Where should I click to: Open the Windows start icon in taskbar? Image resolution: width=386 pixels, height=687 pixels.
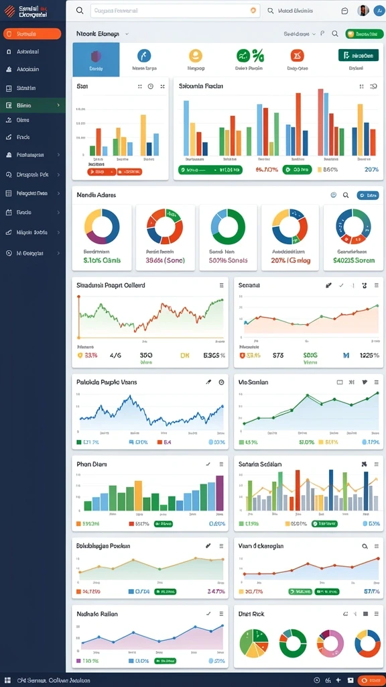click(7, 680)
